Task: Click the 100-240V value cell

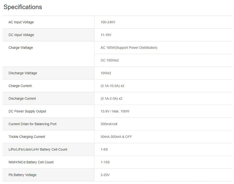Action: (108, 22)
